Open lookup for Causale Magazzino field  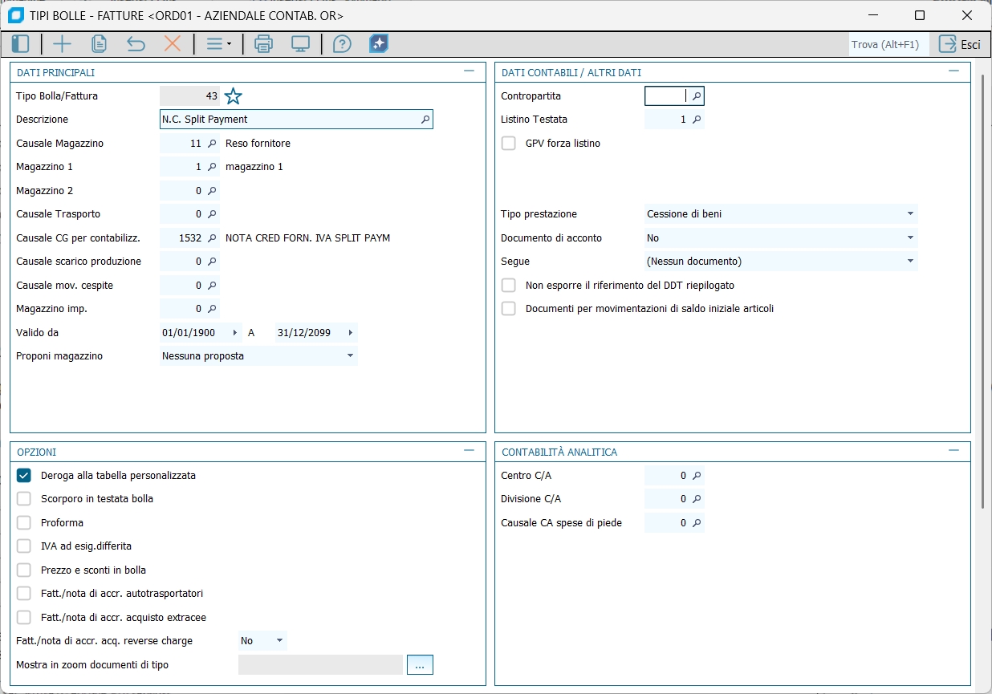click(x=212, y=144)
